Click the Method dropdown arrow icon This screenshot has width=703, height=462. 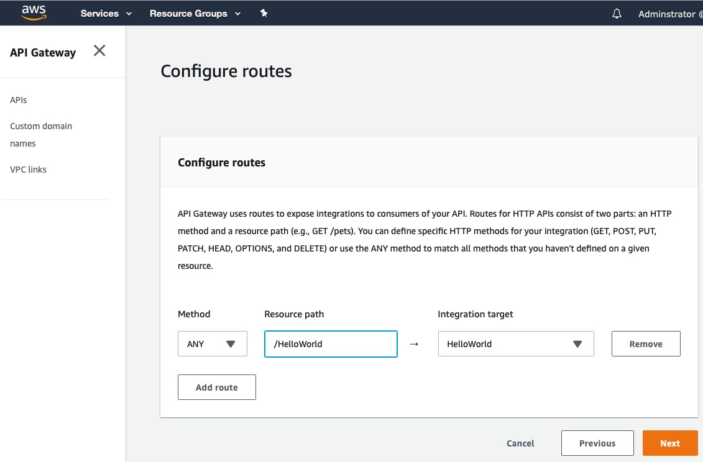coord(231,344)
